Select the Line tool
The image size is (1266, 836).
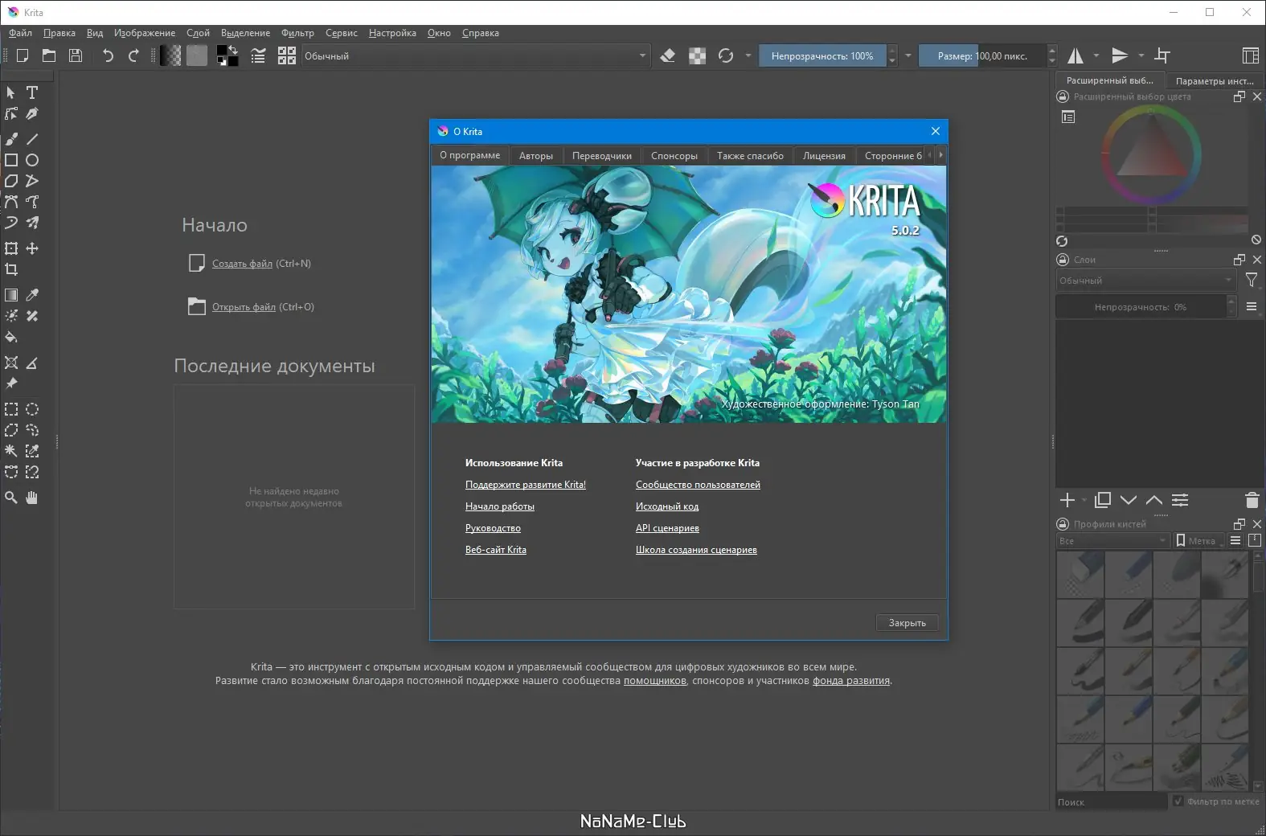pos(32,139)
